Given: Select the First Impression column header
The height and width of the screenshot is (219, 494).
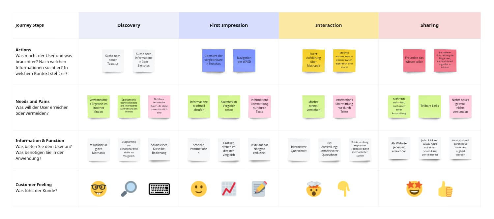Looking at the screenshot, I should pos(229,25).
